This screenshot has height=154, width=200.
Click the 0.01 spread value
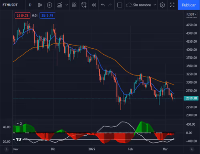click(x=35, y=16)
